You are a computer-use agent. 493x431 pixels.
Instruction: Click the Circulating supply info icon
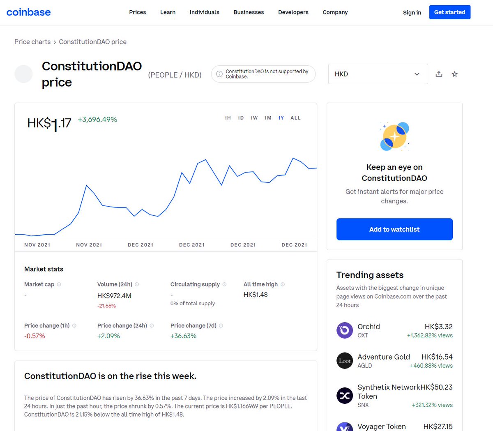pos(224,284)
